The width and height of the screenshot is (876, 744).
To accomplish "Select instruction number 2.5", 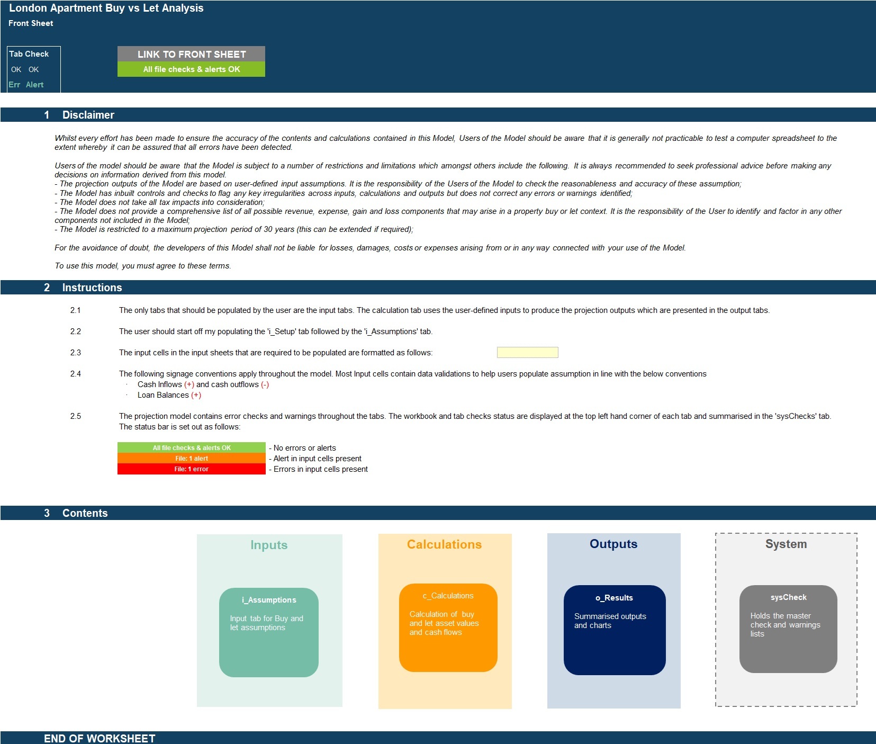I will tap(76, 416).
